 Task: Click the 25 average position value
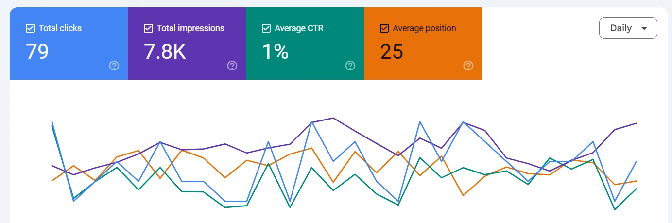(x=392, y=51)
